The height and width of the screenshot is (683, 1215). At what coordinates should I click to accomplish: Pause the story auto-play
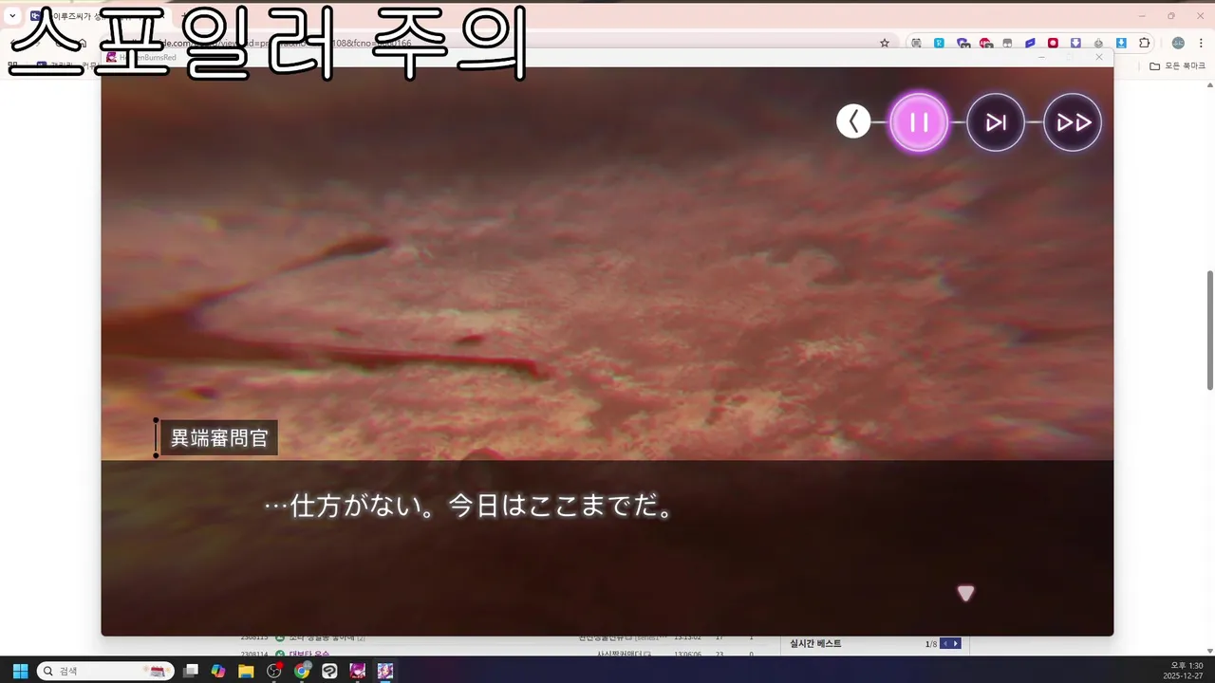[919, 122]
